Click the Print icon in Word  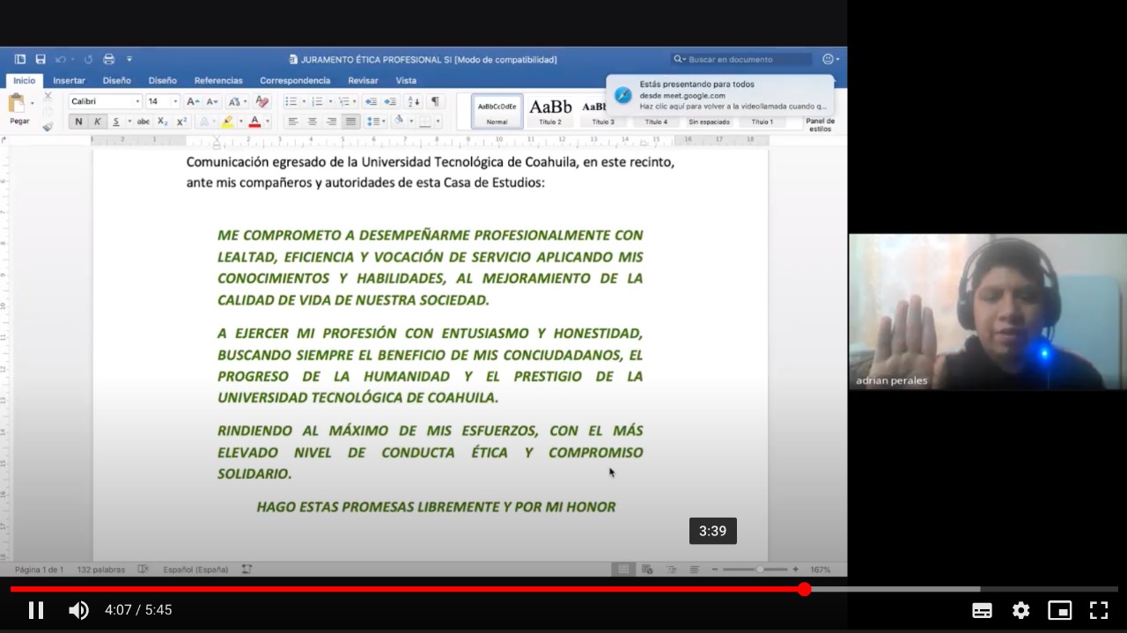[x=109, y=59]
